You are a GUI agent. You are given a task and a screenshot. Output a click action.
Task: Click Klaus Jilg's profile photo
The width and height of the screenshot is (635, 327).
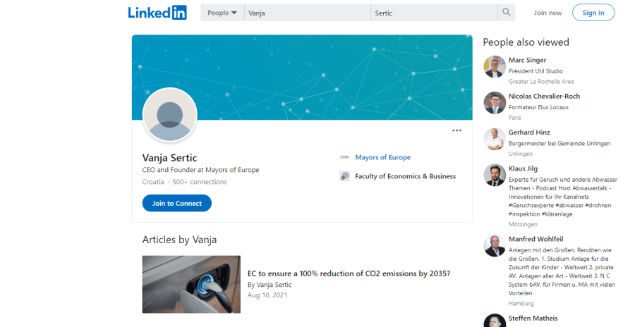point(495,175)
